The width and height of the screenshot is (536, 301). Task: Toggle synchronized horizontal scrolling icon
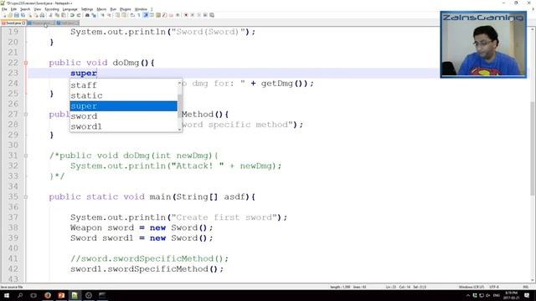(x=124, y=15)
